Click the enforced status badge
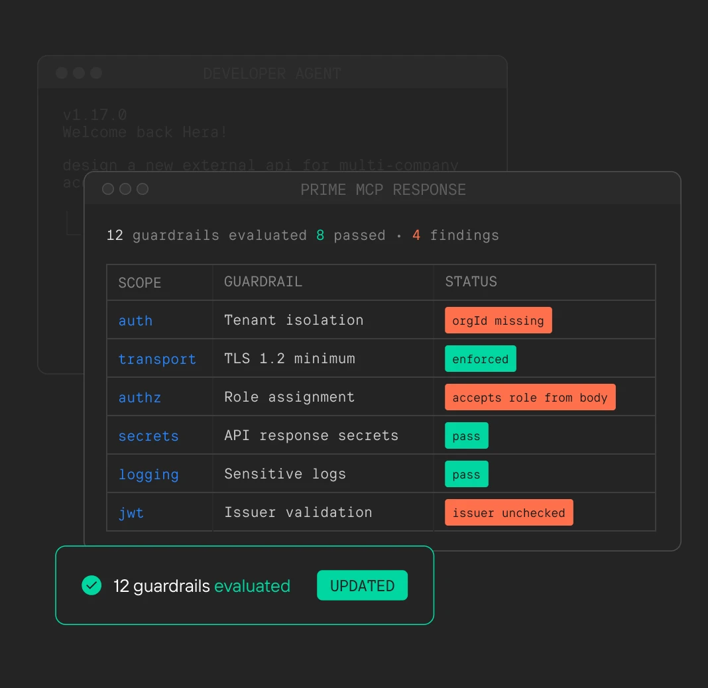 (x=481, y=359)
